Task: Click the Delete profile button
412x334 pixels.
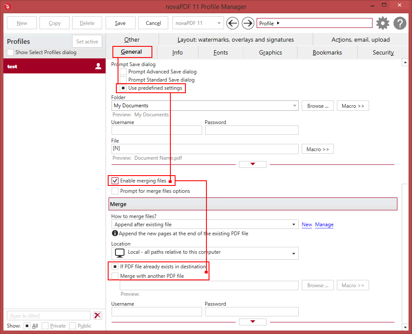Action: (x=87, y=23)
